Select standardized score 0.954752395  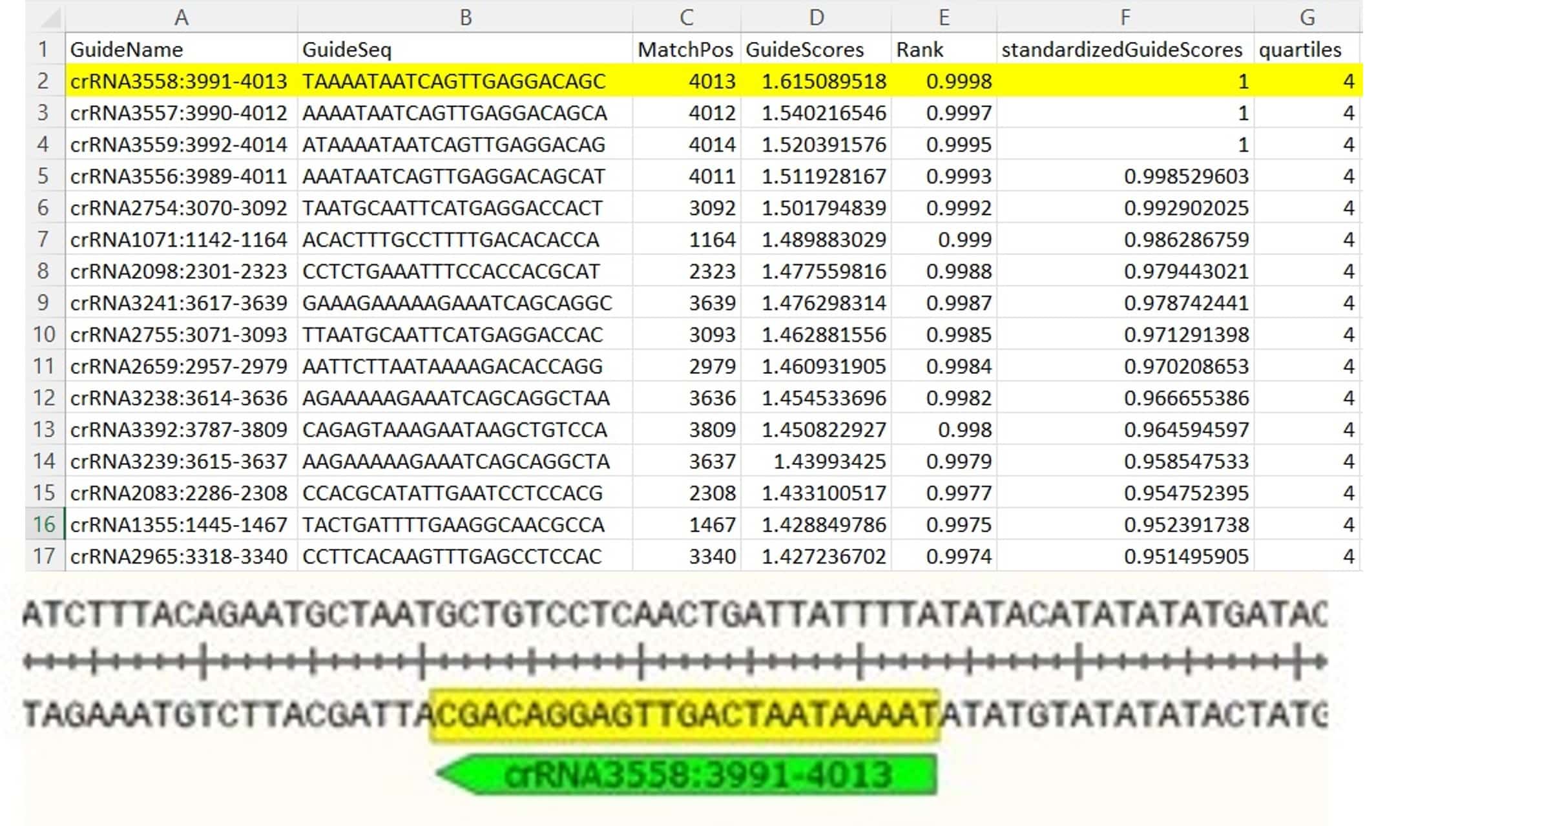pos(1125,492)
